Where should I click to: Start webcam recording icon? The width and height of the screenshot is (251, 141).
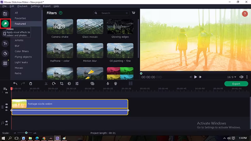click(x=115, y=83)
